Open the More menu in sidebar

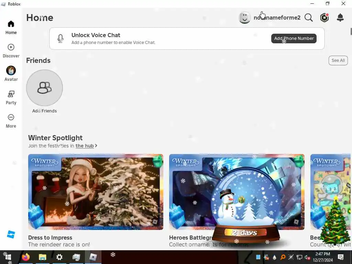[x=11, y=121]
